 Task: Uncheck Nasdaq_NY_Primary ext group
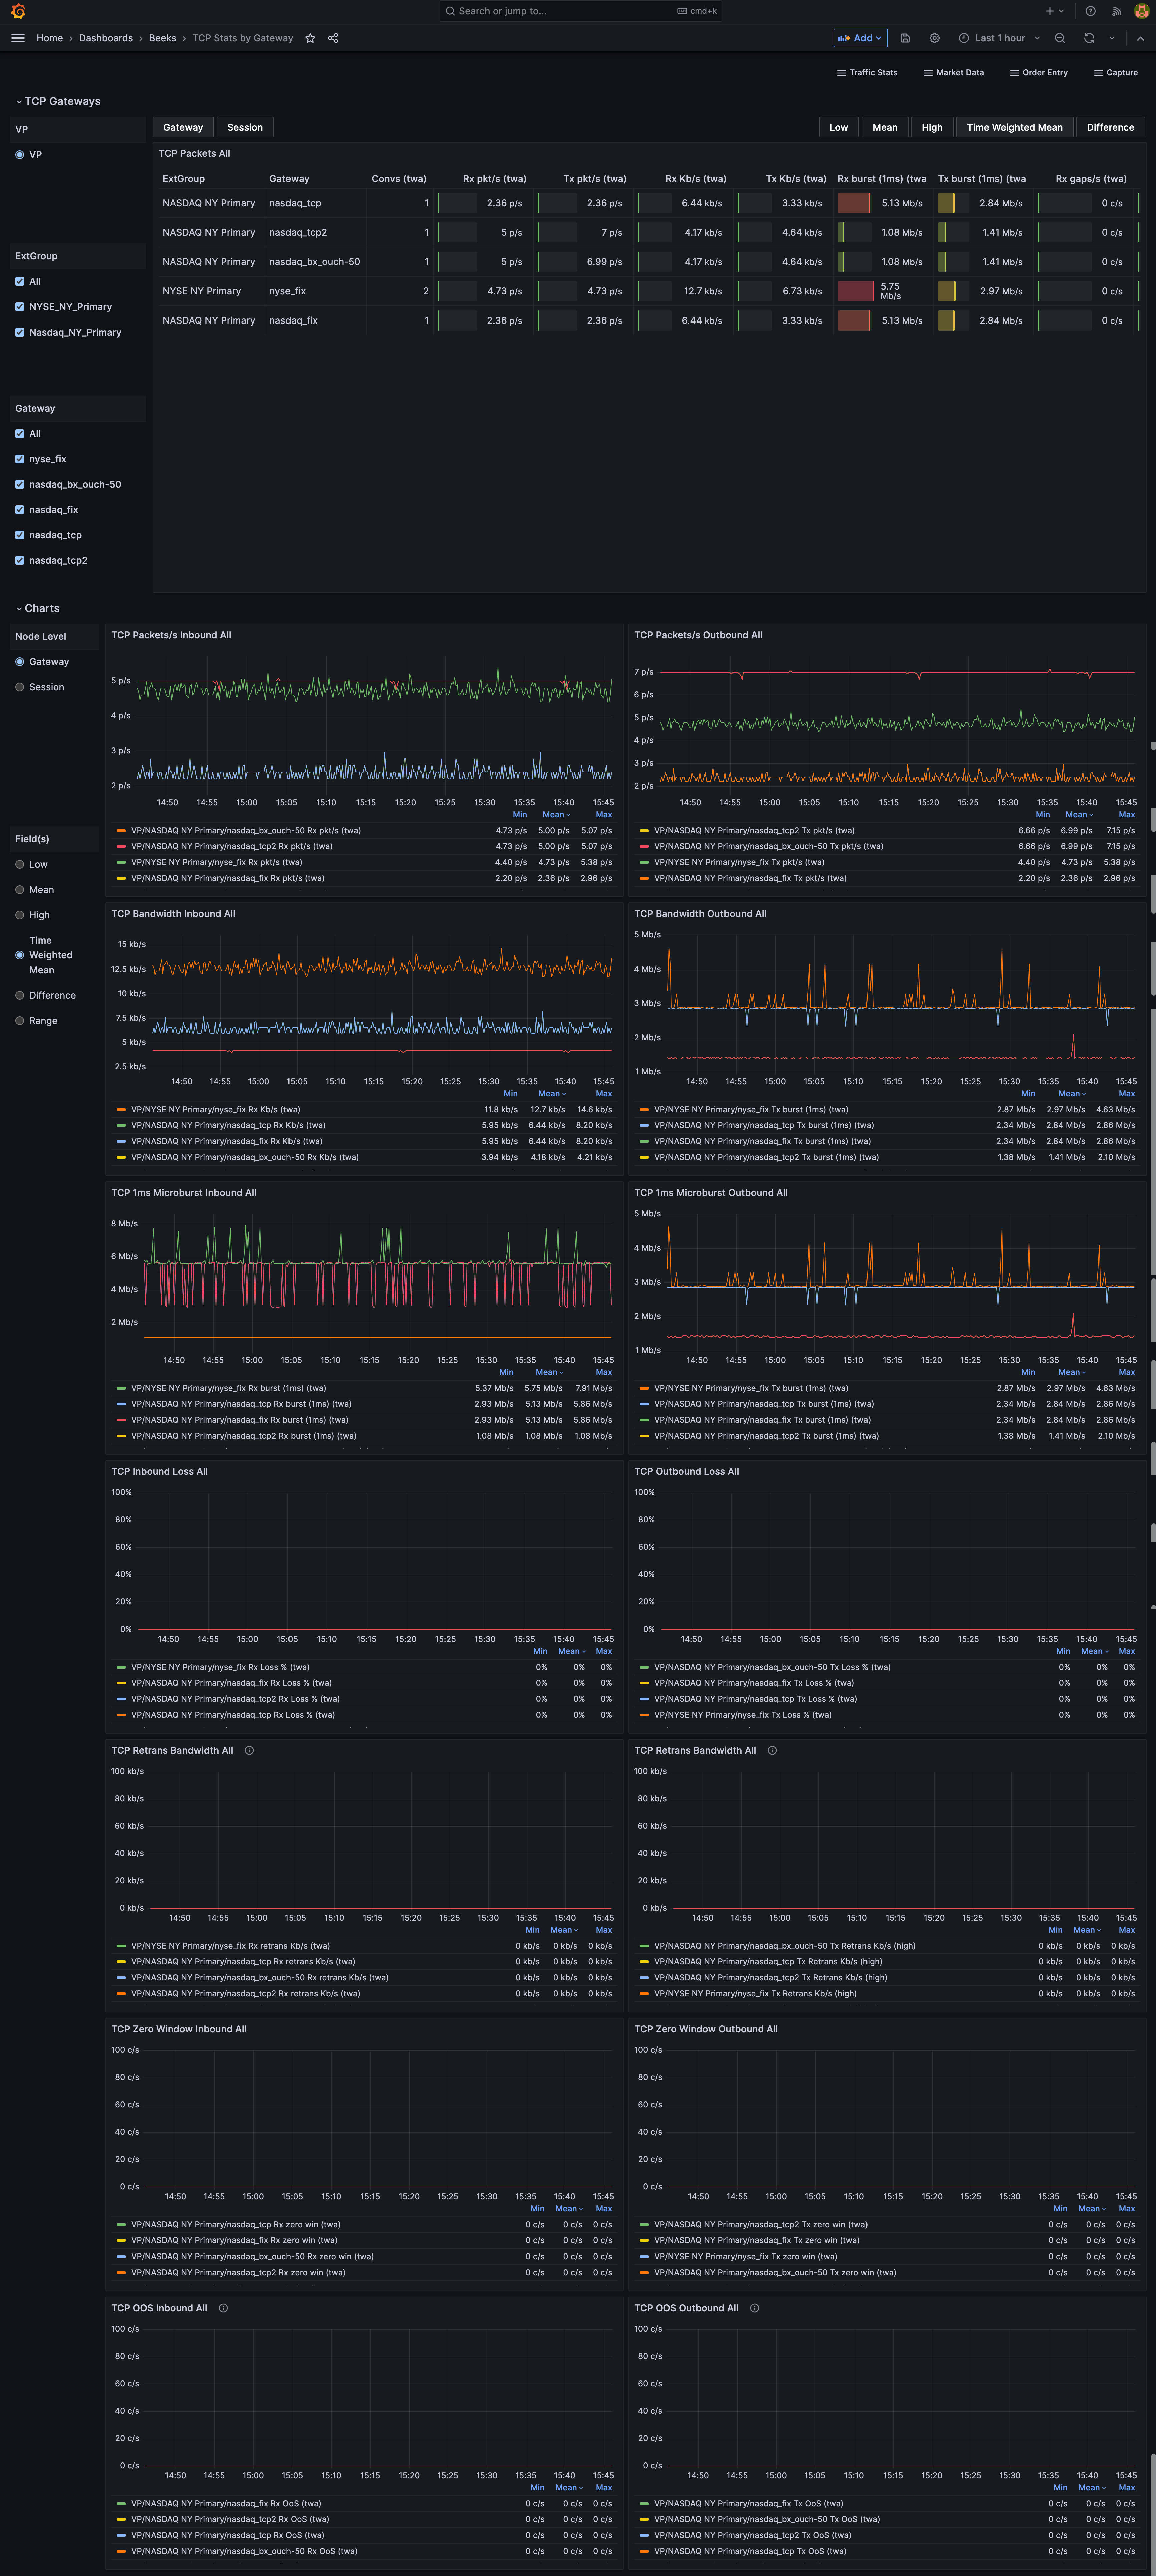[x=20, y=332]
